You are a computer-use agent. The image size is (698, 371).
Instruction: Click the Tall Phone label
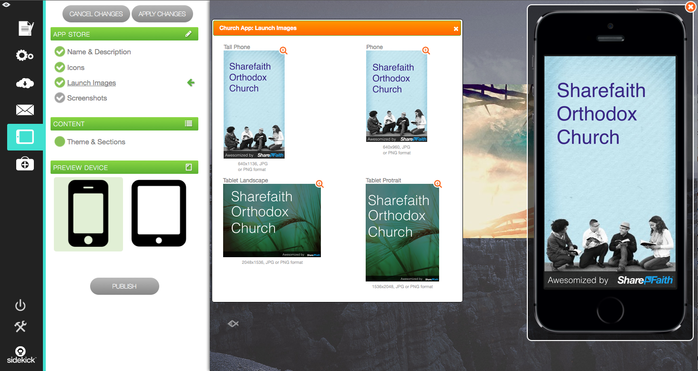237,47
